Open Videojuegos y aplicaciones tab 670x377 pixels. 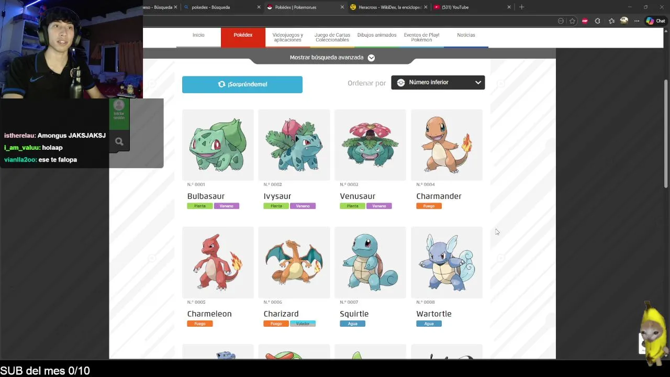[x=287, y=38]
